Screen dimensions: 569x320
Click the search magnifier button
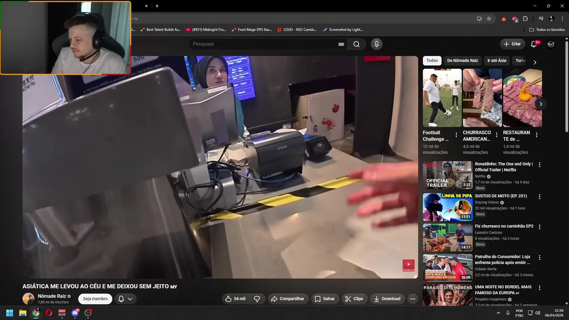click(x=357, y=44)
